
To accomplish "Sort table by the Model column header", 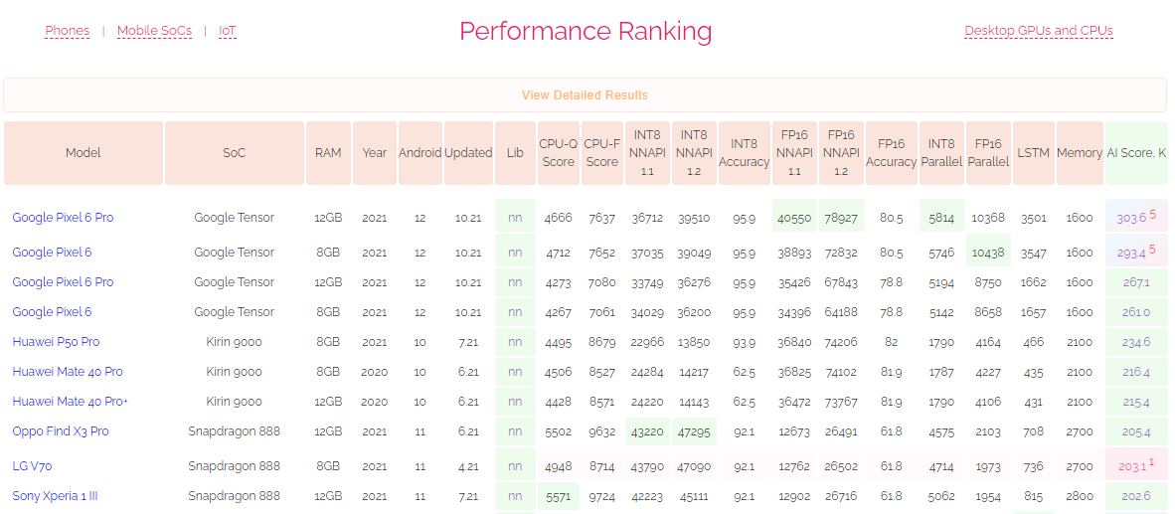I will point(84,153).
